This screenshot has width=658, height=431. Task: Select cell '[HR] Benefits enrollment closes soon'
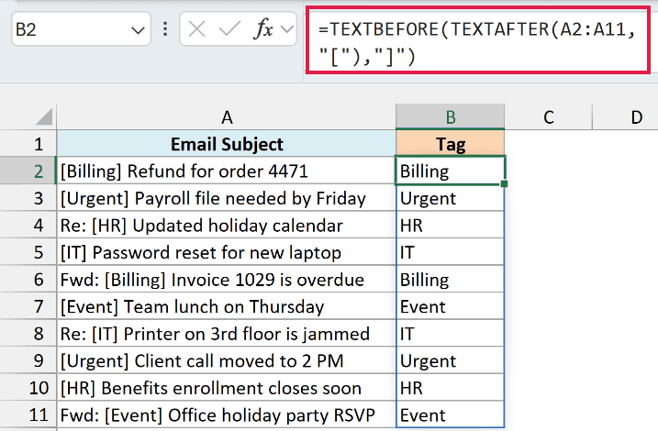coord(226,388)
